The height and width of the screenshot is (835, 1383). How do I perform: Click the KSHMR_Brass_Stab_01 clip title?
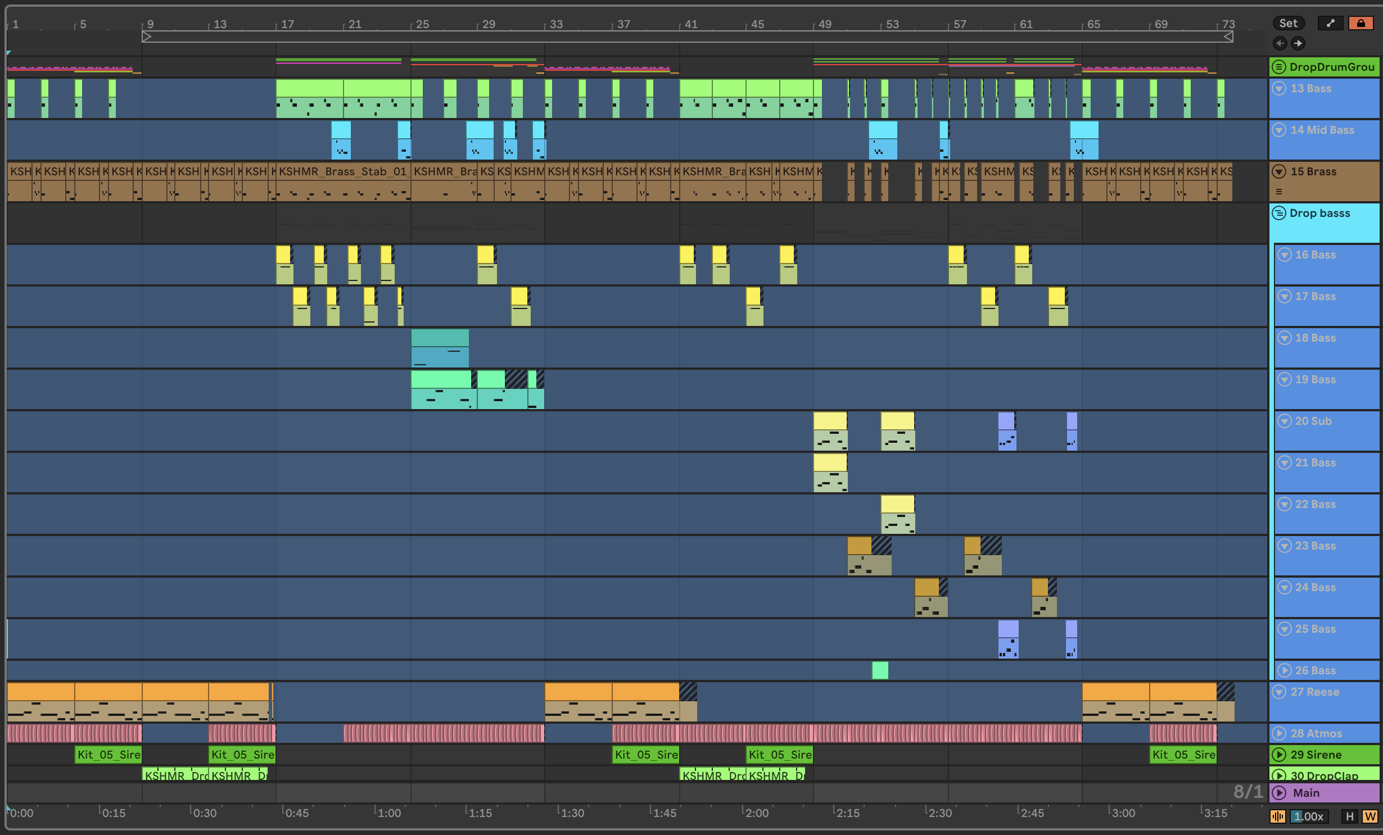342,171
